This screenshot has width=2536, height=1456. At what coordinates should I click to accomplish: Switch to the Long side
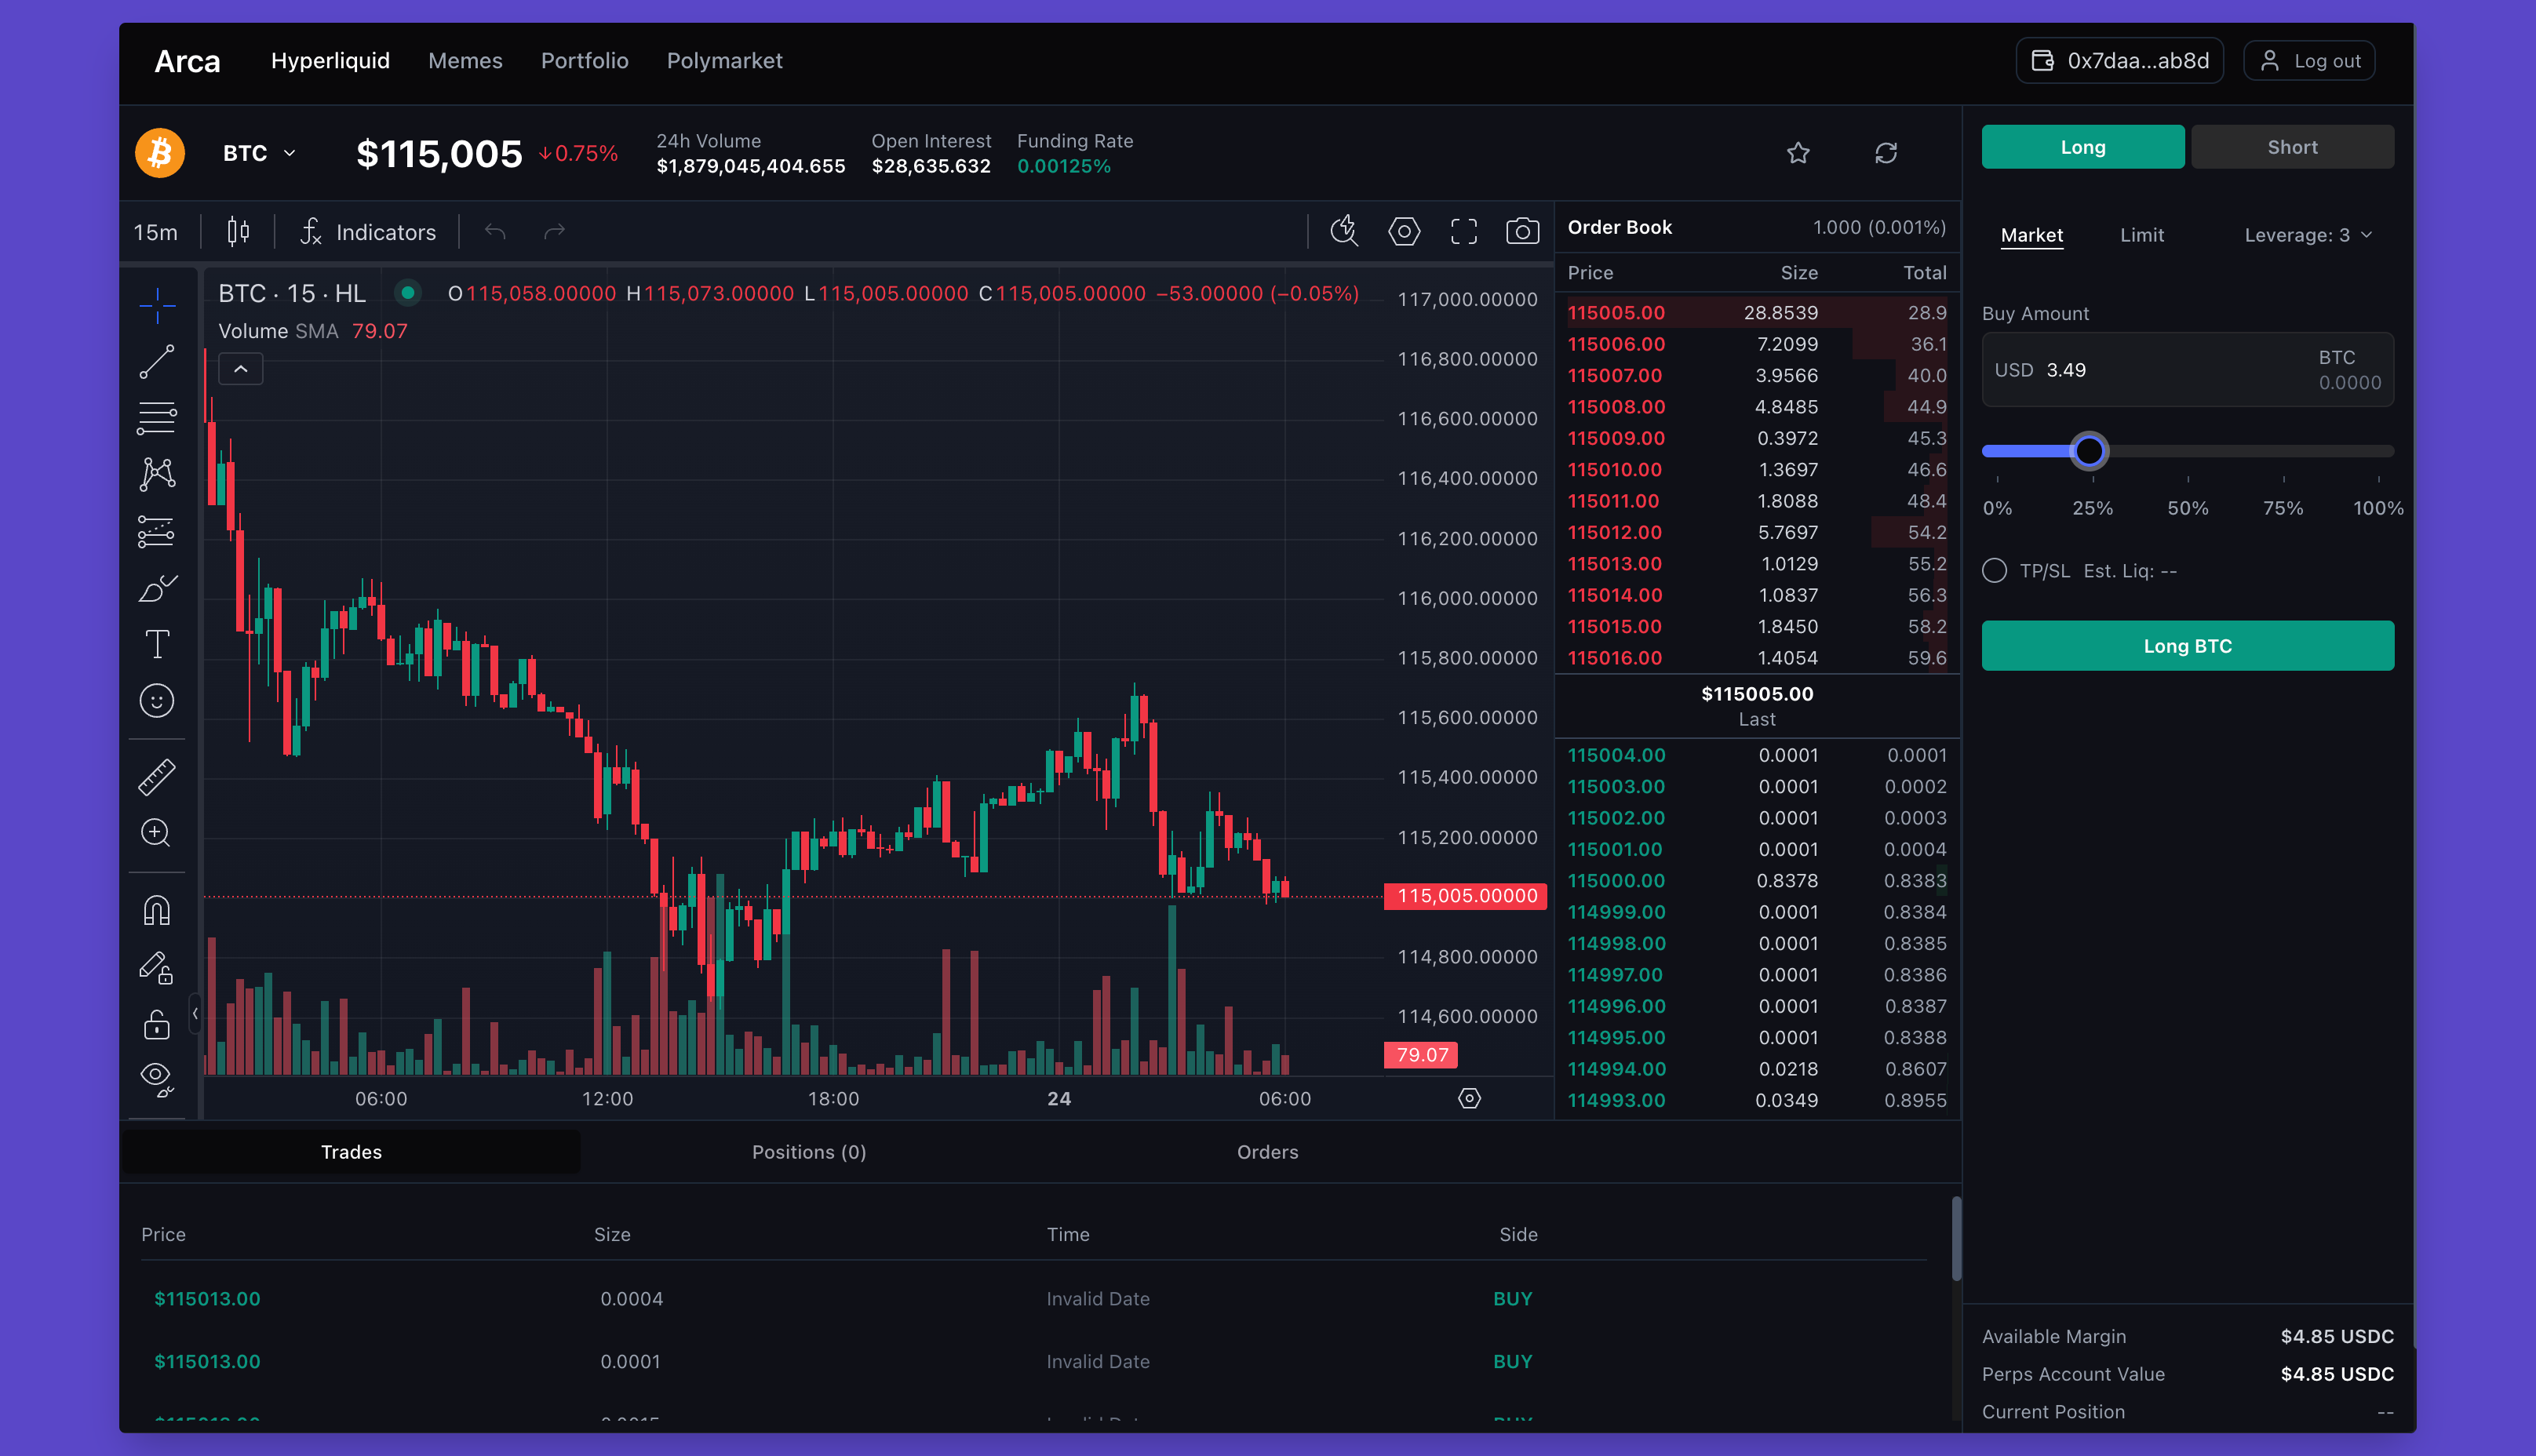(2083, 147)
